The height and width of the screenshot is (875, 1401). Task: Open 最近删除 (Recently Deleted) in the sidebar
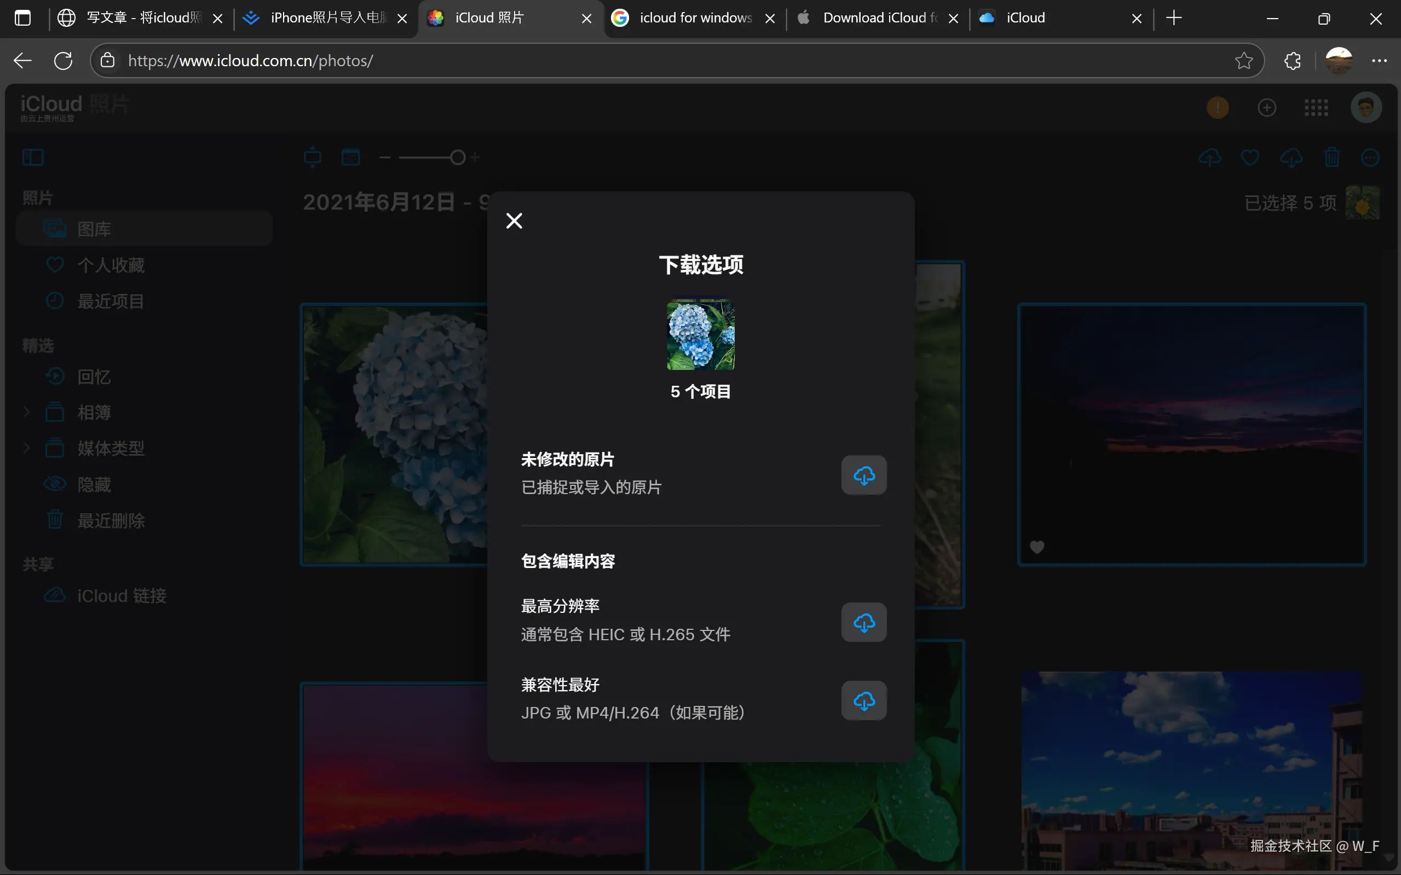144,521
